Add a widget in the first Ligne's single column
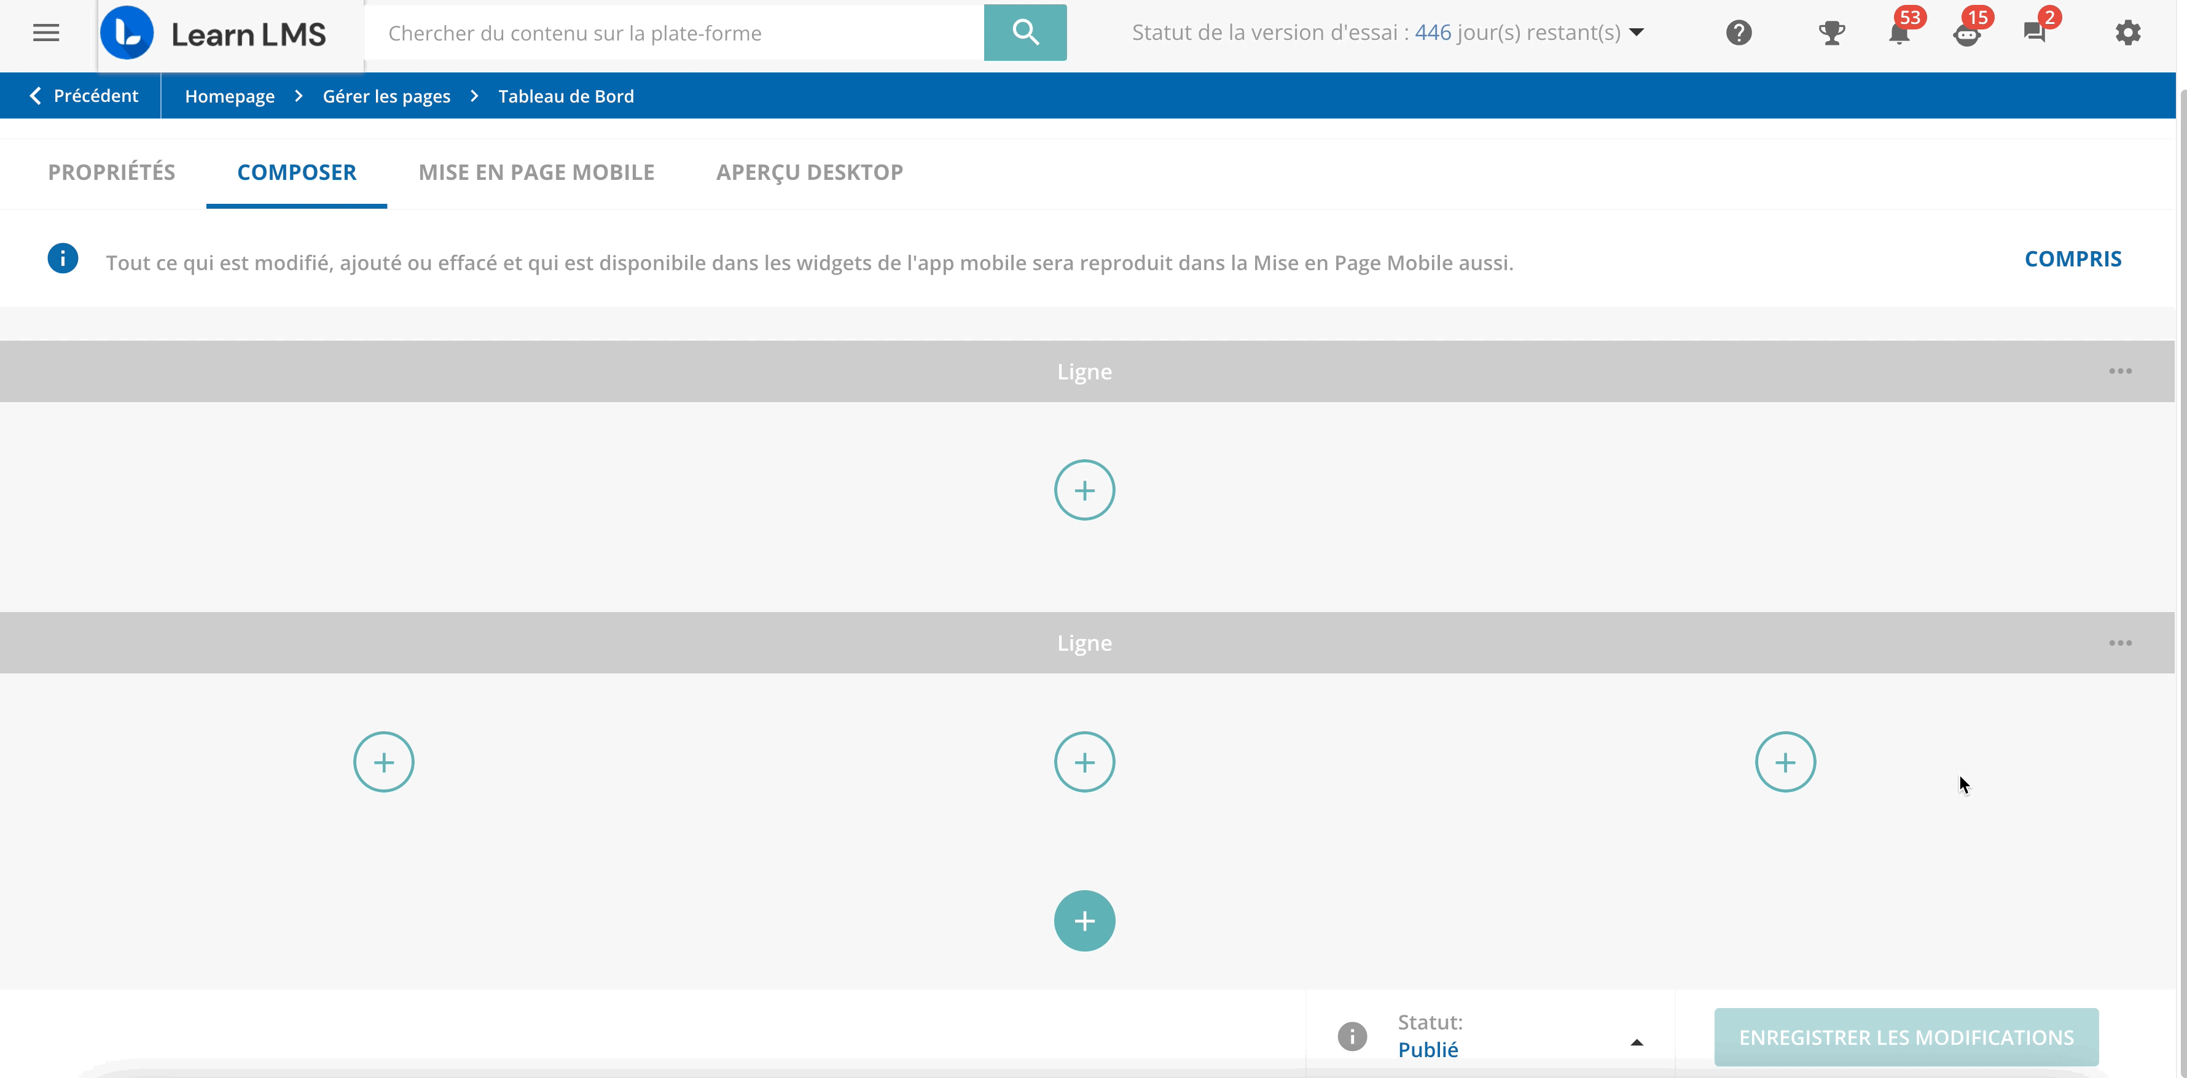 tap(1084, 491)
